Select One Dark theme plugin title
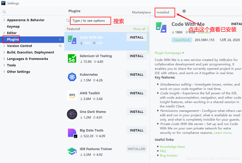This screenshot has width=242, height=163. 93,112
